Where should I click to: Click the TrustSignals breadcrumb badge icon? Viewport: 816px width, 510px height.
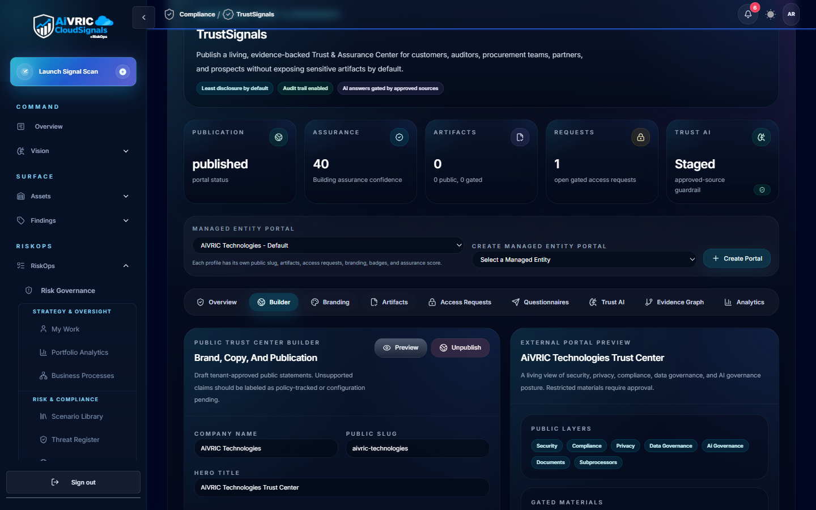pos(228,14)
